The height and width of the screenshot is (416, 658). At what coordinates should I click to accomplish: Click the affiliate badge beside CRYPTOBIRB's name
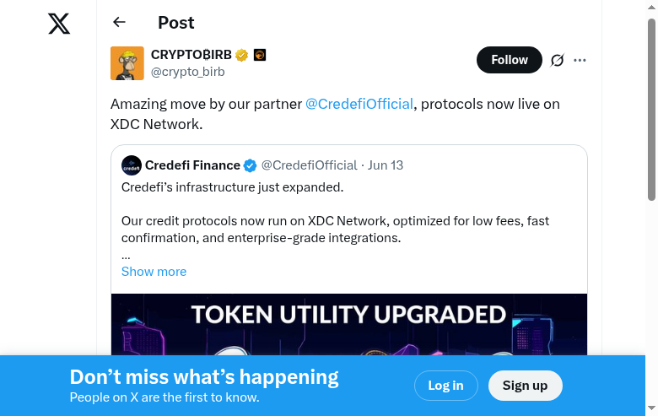pos(260,55)
